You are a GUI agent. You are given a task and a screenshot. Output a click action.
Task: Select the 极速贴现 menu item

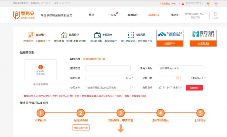pyautogui.click(x=154, y=15)
